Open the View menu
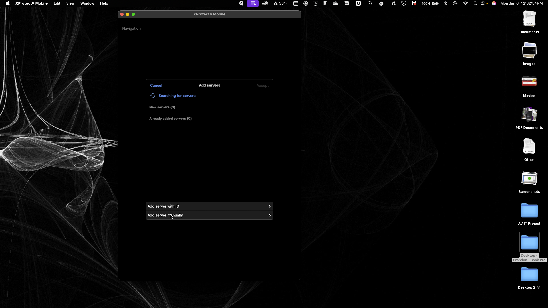The width and height of the screenshot is (548, 308). pos(70,3)
